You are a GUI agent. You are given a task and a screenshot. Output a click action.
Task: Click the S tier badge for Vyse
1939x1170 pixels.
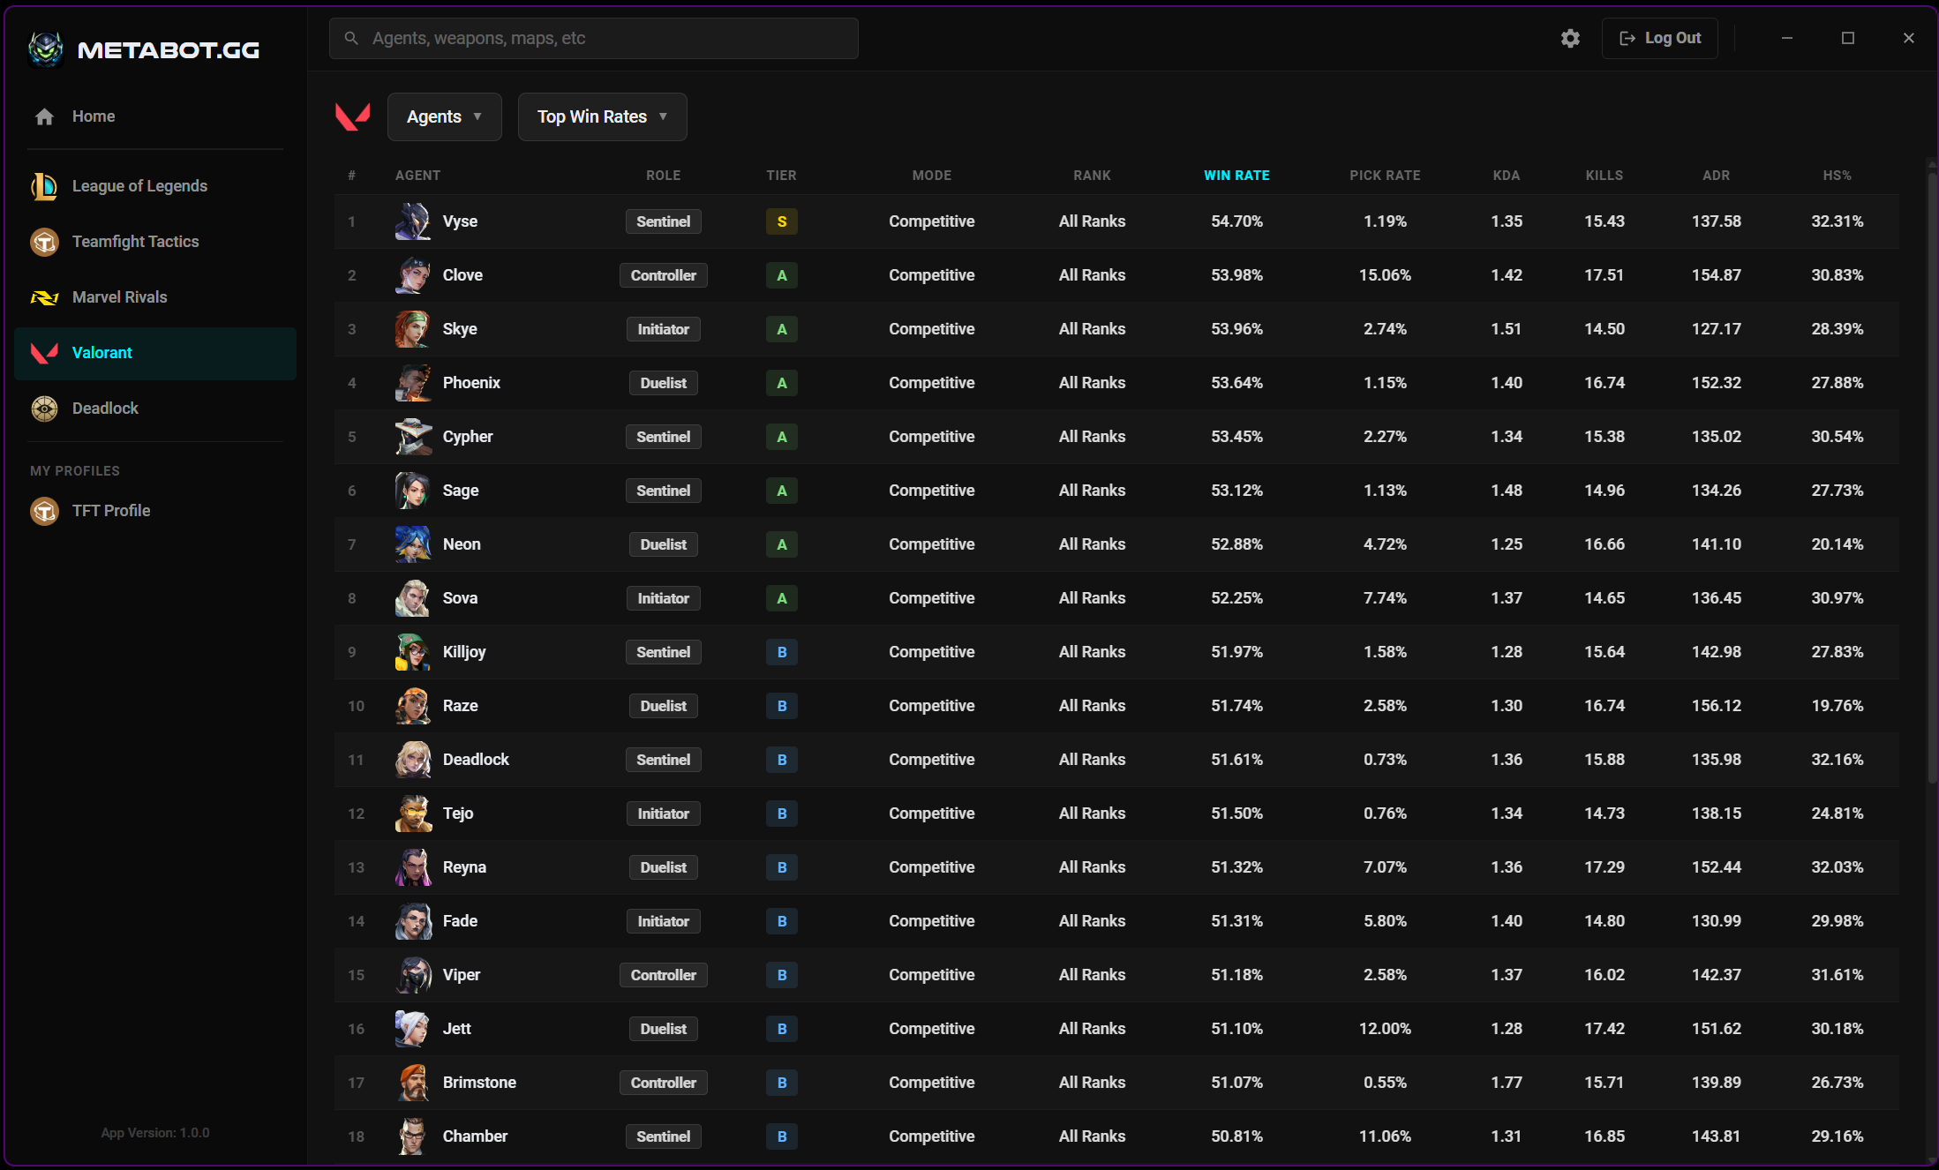point(781,221)
